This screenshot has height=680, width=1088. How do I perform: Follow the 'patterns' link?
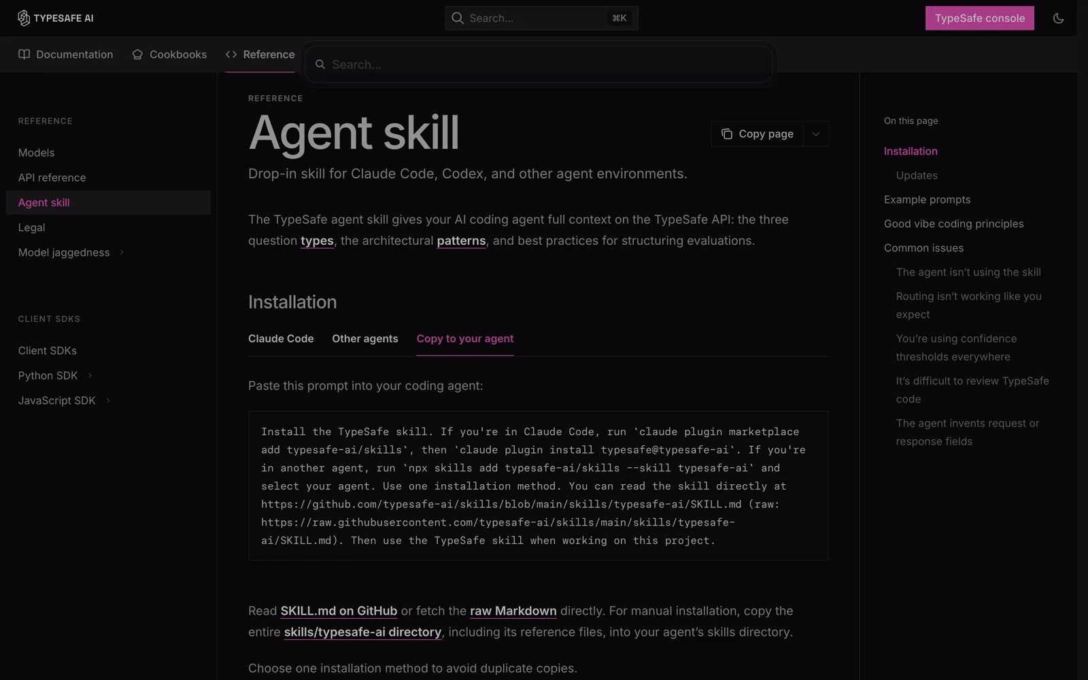point(461,241)
